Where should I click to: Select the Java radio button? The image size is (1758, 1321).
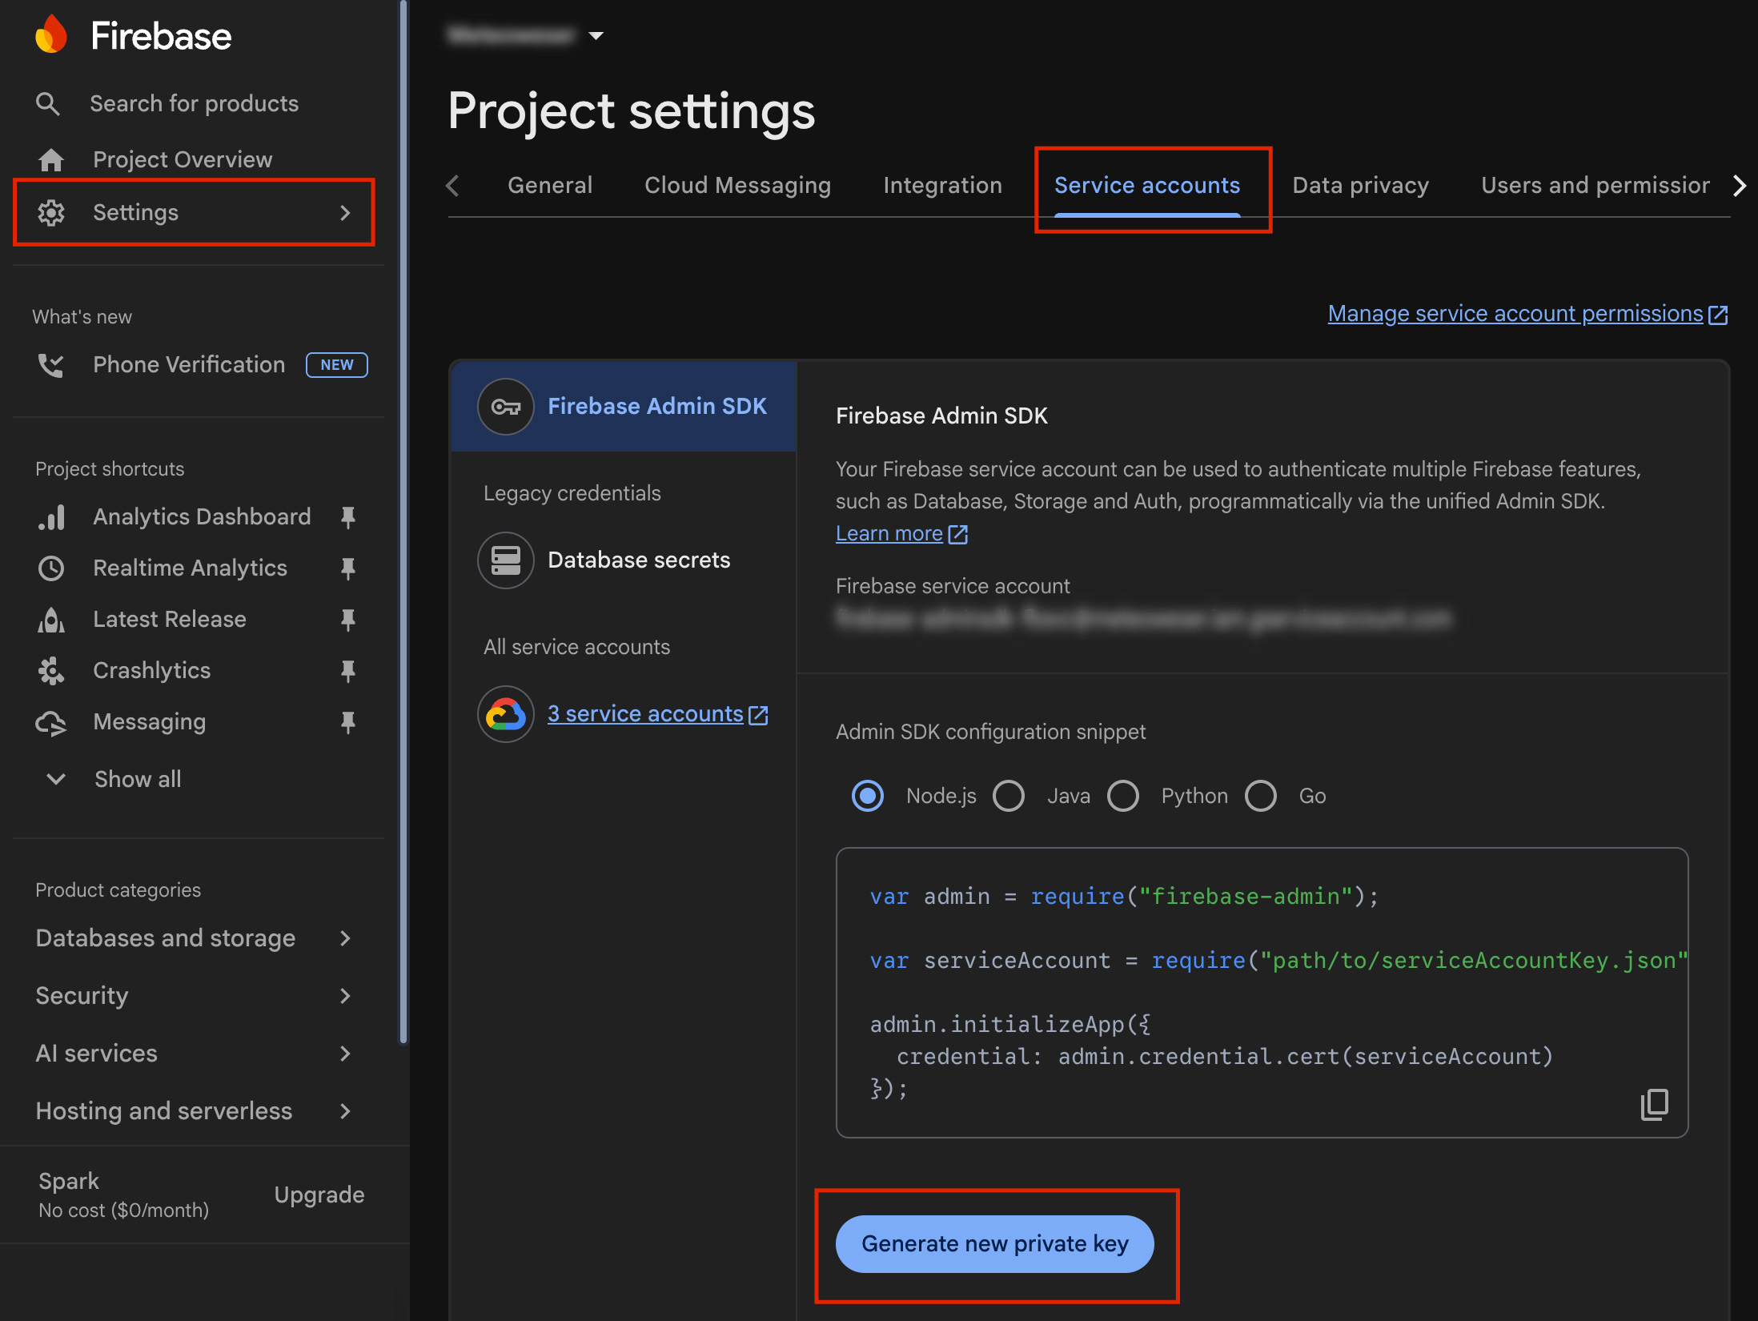tap(1009, 796)
